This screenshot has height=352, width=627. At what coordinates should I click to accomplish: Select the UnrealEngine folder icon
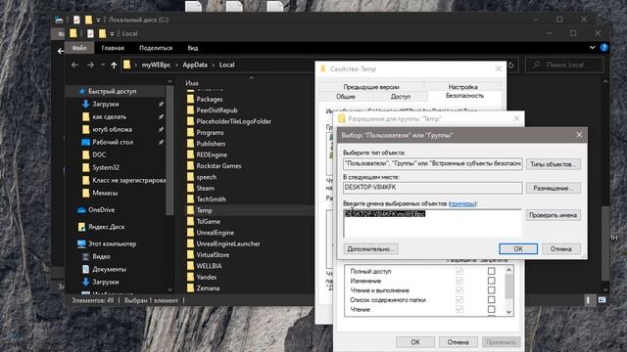click(190, 233)
